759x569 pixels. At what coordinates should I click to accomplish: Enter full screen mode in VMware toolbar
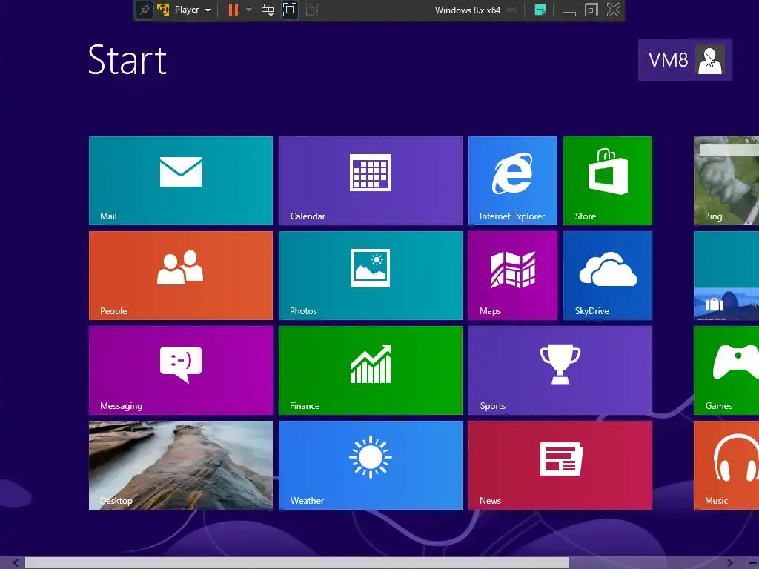[x=290, y=10]
